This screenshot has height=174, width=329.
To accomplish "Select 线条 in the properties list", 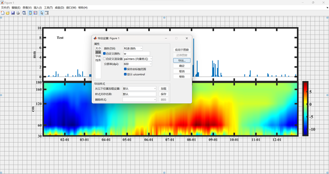I will tap(98, 60).
